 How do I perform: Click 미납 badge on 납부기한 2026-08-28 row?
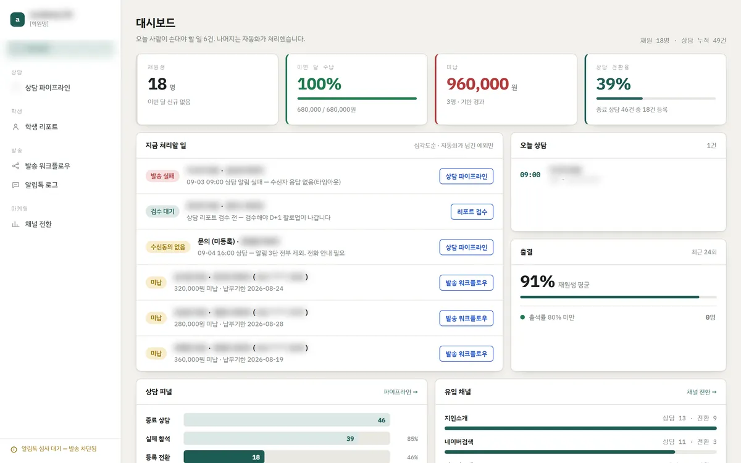(156, 318)
